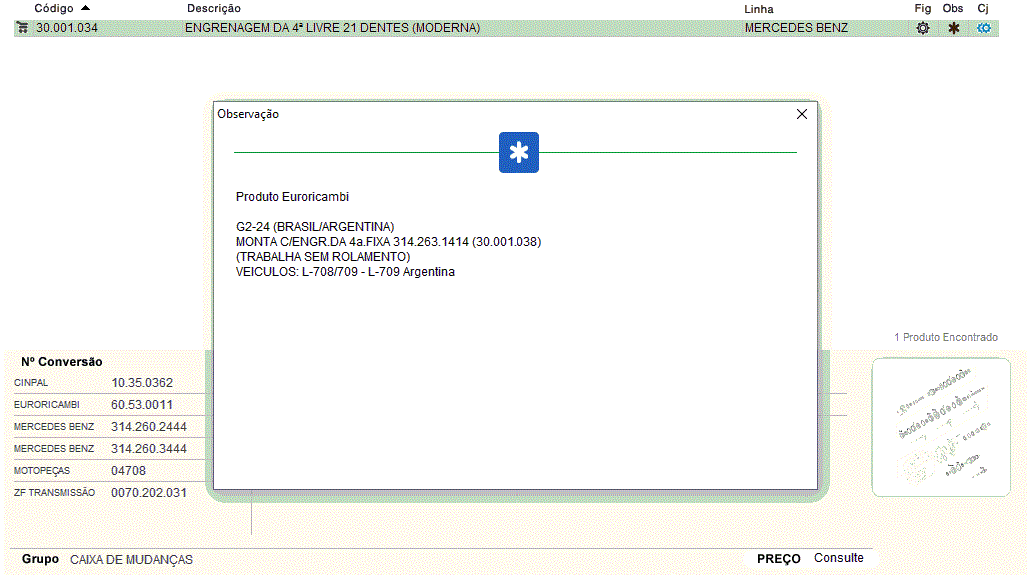Select product code 30.001.034

(x=67, y=28)
